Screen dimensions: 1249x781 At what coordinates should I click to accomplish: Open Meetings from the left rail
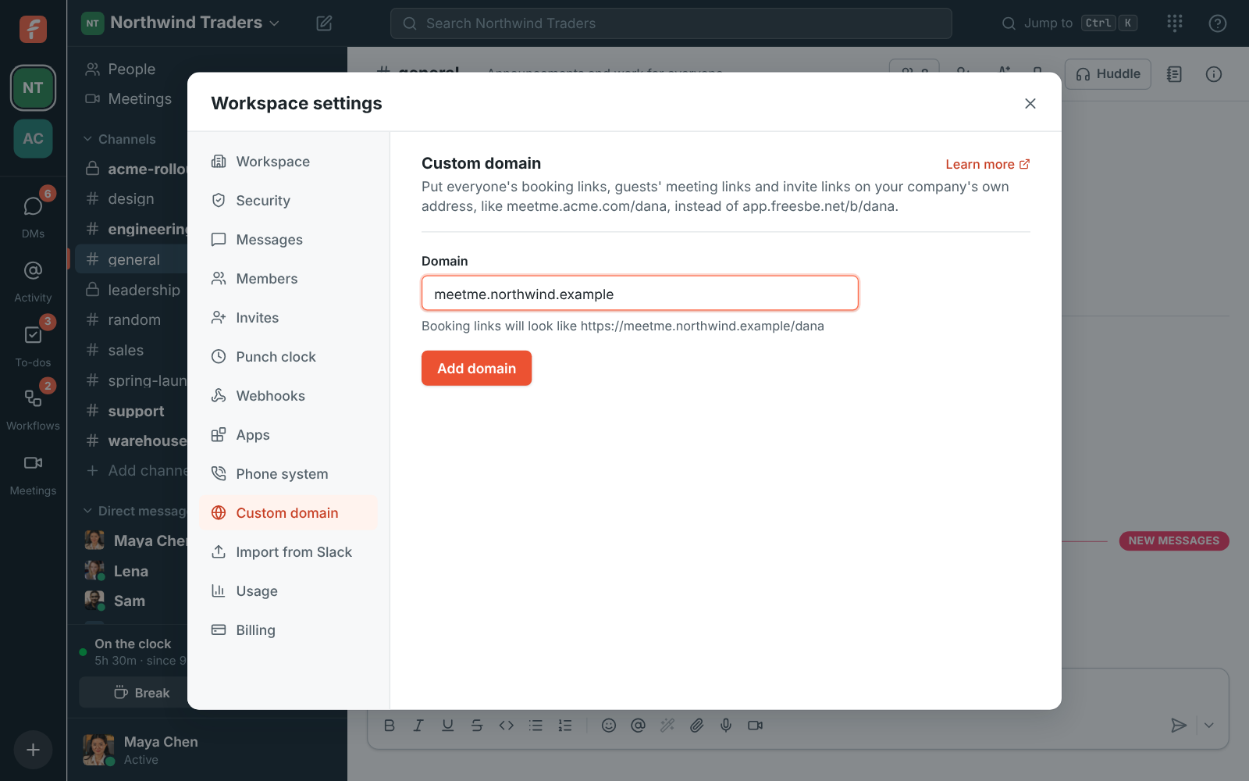point(33,474)
